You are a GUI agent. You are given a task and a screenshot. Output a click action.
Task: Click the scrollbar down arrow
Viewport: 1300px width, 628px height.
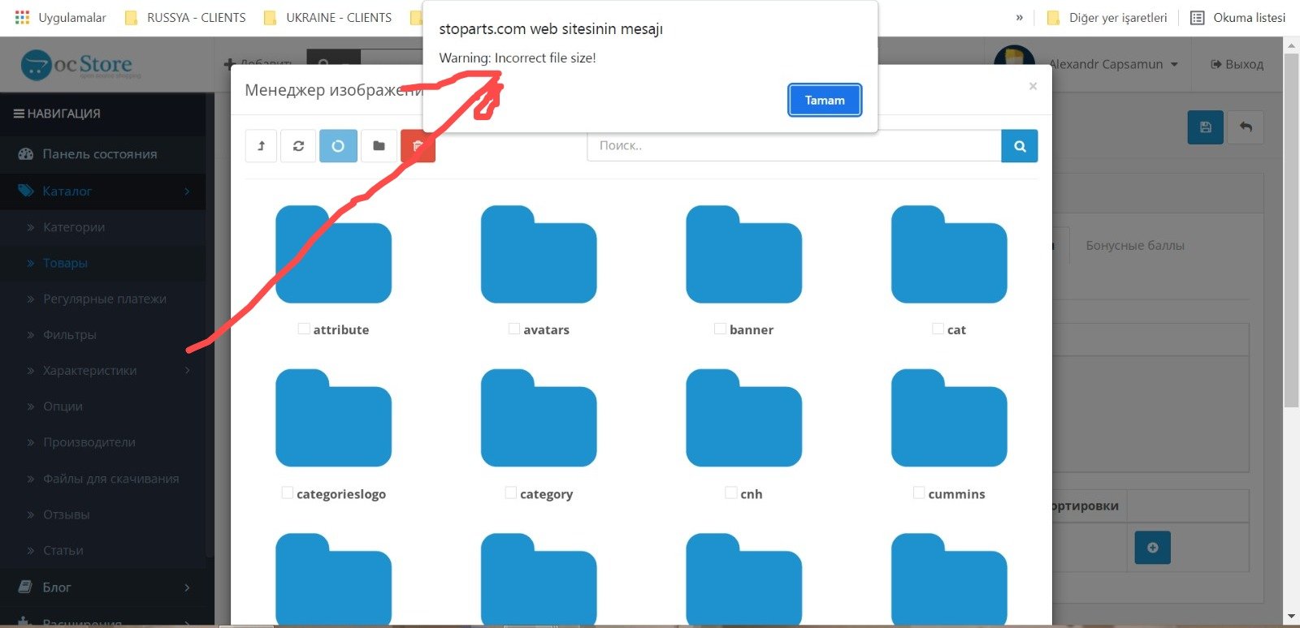(x=1291, y=618)
